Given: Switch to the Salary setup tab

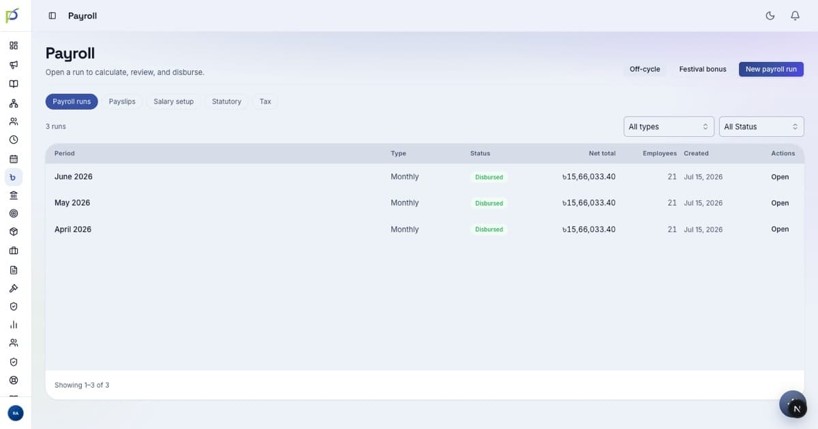Looking at the screenshot, I should click(174, 101).
